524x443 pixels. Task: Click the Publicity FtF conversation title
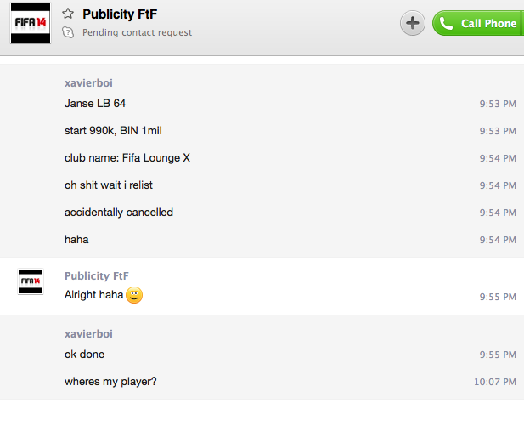pyautogui.click(x=120, y=14)
